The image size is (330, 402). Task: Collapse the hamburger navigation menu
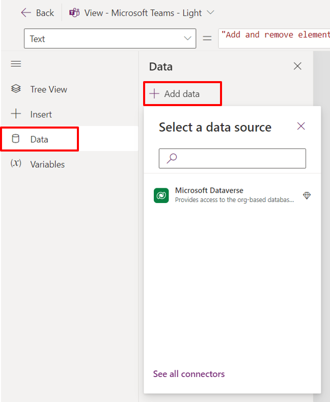pos(16,64)
